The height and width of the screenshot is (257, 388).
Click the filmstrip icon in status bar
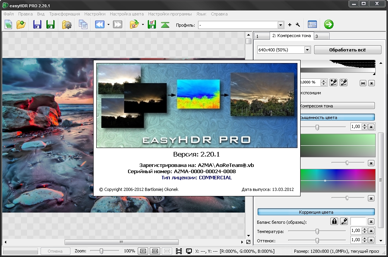(x=178, y=251)
